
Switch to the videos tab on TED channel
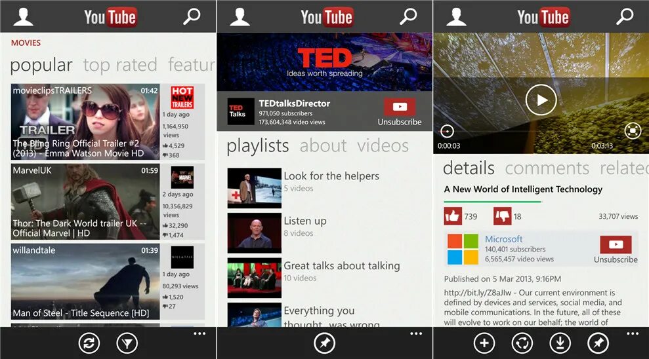pyautogui.click(x=383, y=146)
